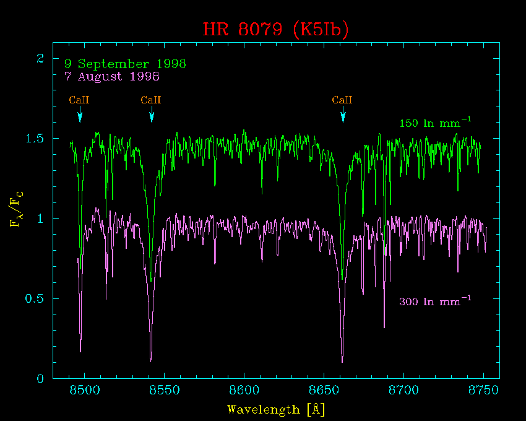This screenshot has height=421, width=526.
Task: Select the rightmost CaII label near 8662
Action: [342, 100]
